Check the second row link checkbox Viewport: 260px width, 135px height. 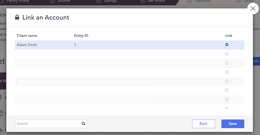pos(227,54)
